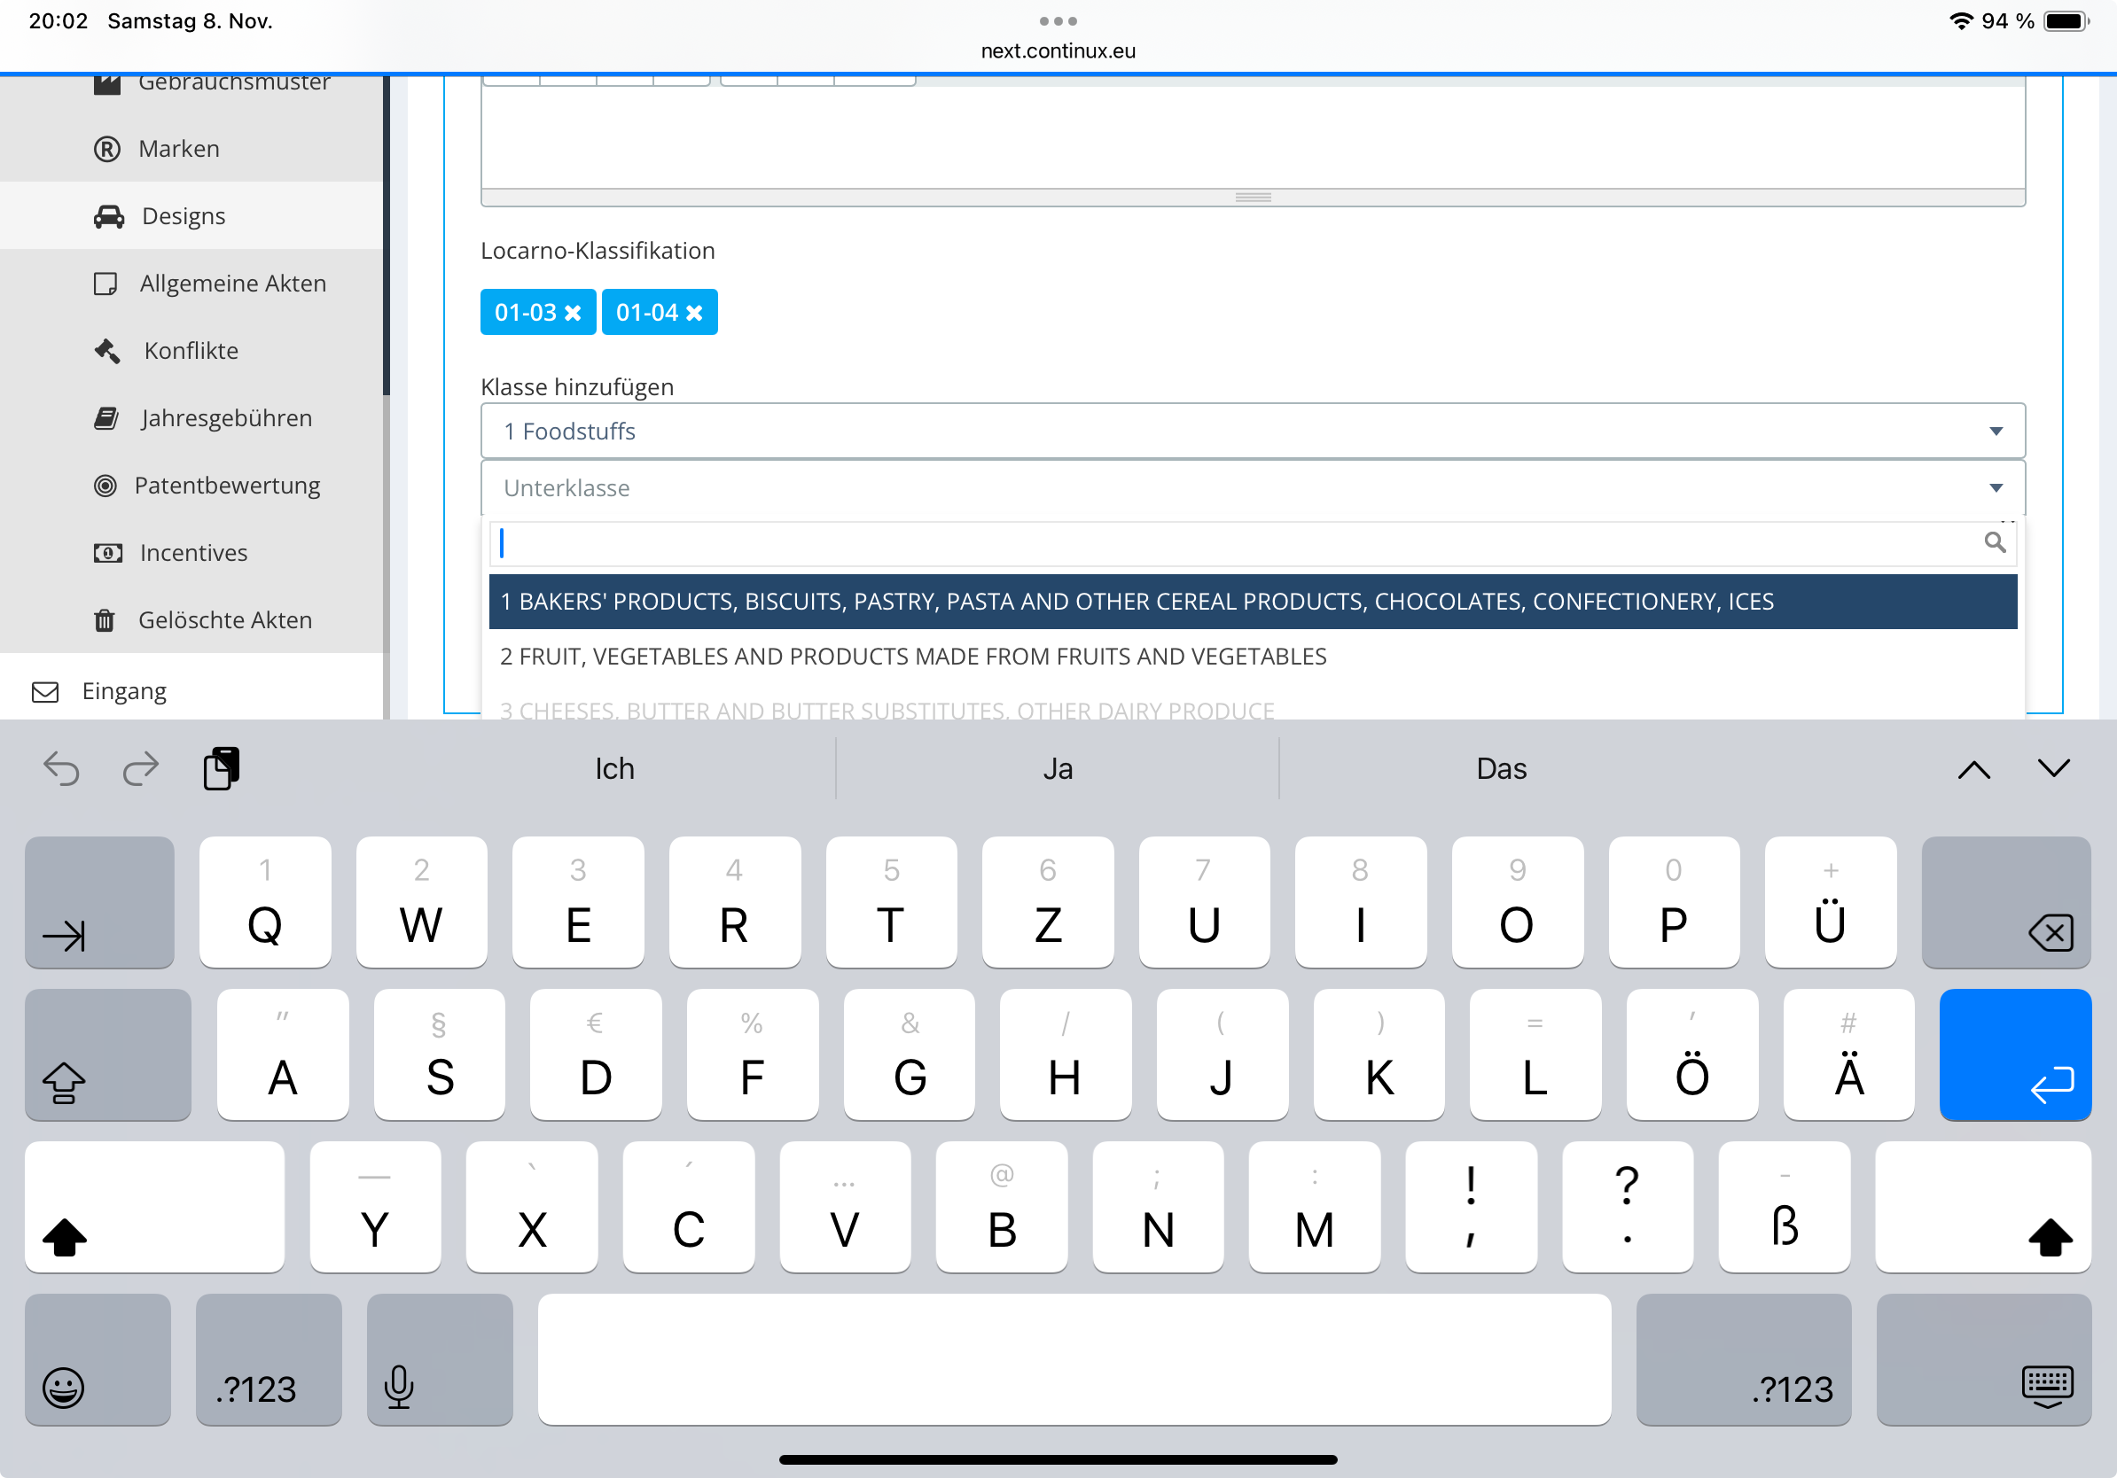Screen dimensions: 2117x1478
Task: Open the 1 Foodstuffs class dropdown
Action: pos(1251,432)
